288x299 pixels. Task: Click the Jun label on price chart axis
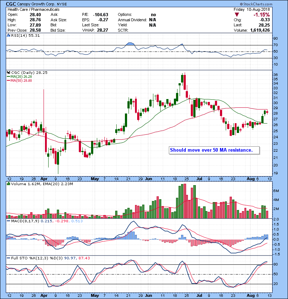tap(148, 179)
